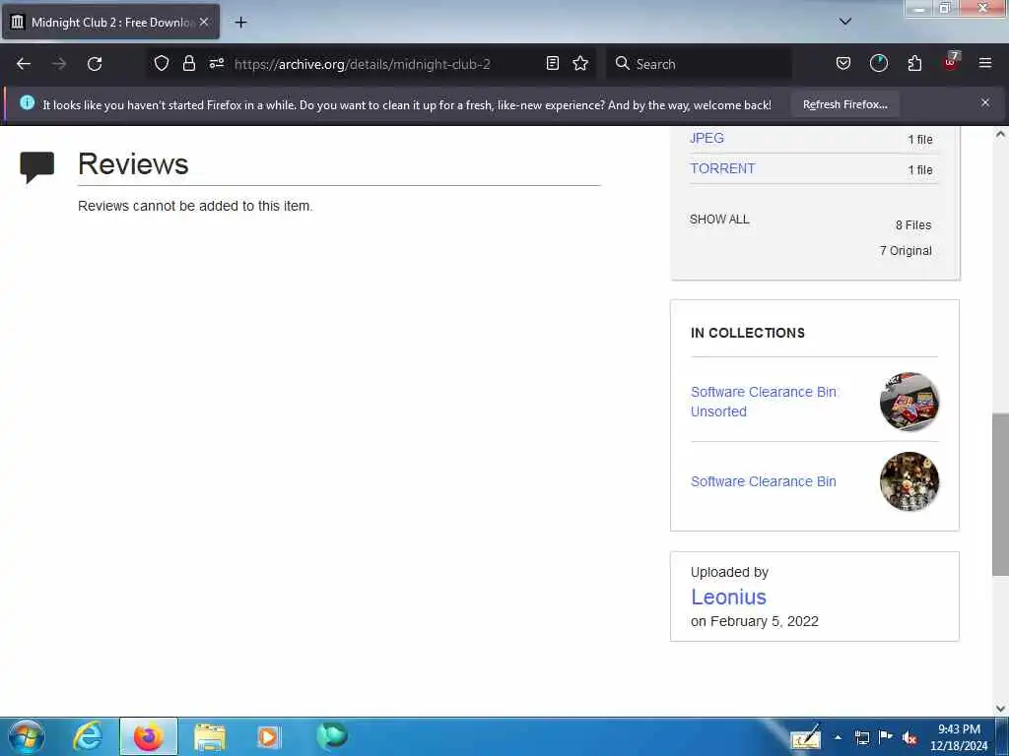Image resolution: width=1009 pixels, height=756 pixels.
Task: Switch to Firefox taskbar button
Action: 148,736
